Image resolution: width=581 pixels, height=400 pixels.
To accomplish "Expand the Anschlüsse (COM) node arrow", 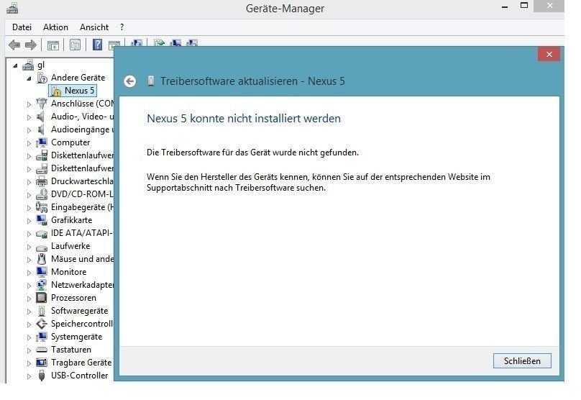I will click(x=29, y=104).
